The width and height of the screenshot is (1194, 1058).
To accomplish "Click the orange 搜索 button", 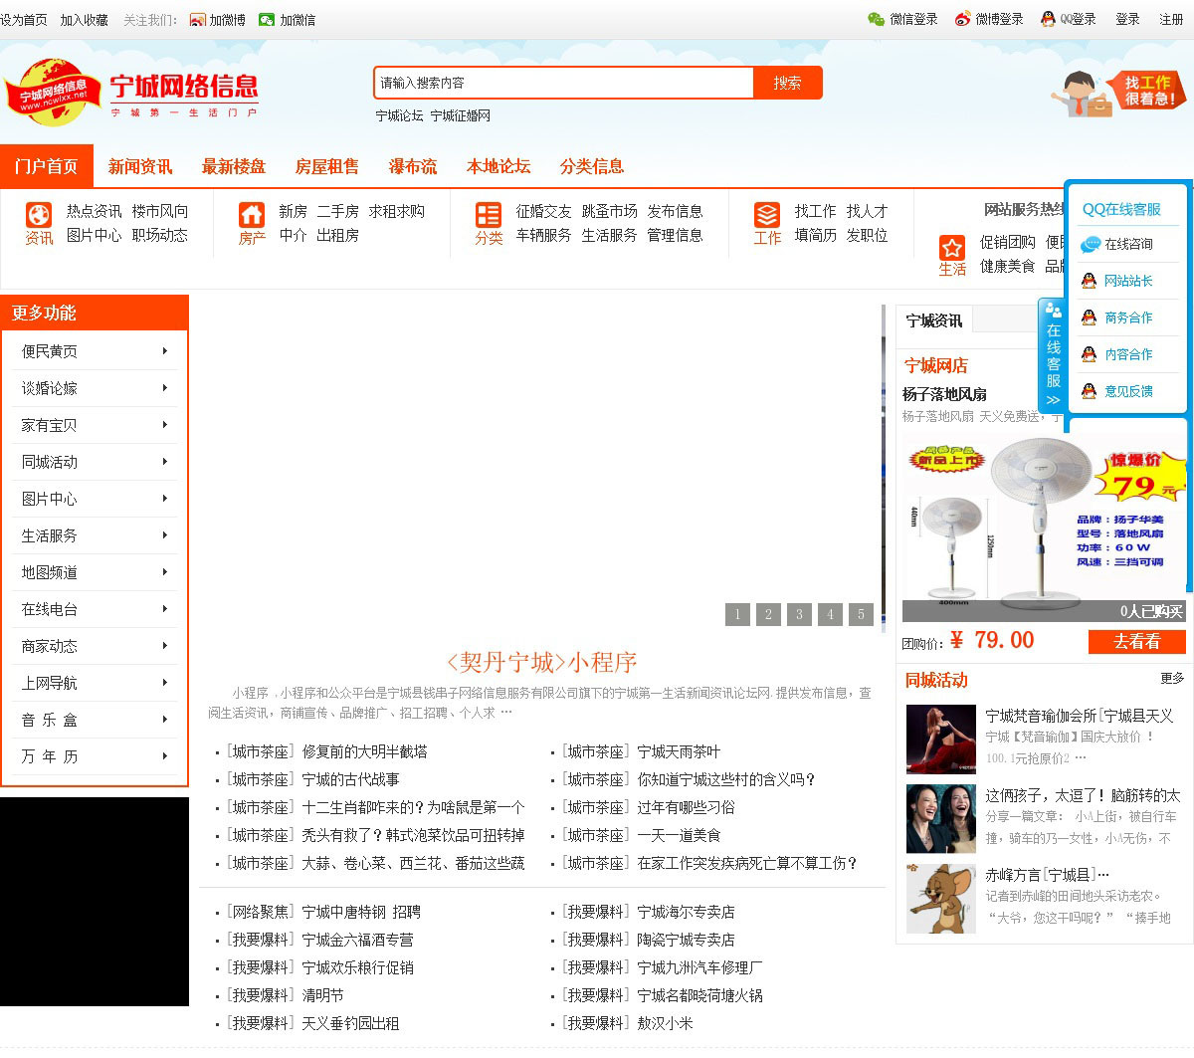I will 787,83.
